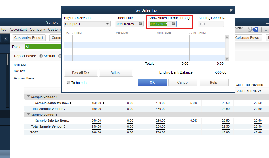Select Accrual report basis radio button
Screen dimensions: 269x158
[41, 56]
